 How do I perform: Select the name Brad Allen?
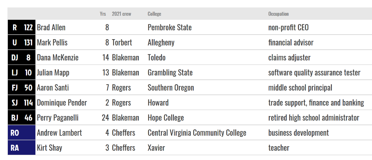(51, 27)
